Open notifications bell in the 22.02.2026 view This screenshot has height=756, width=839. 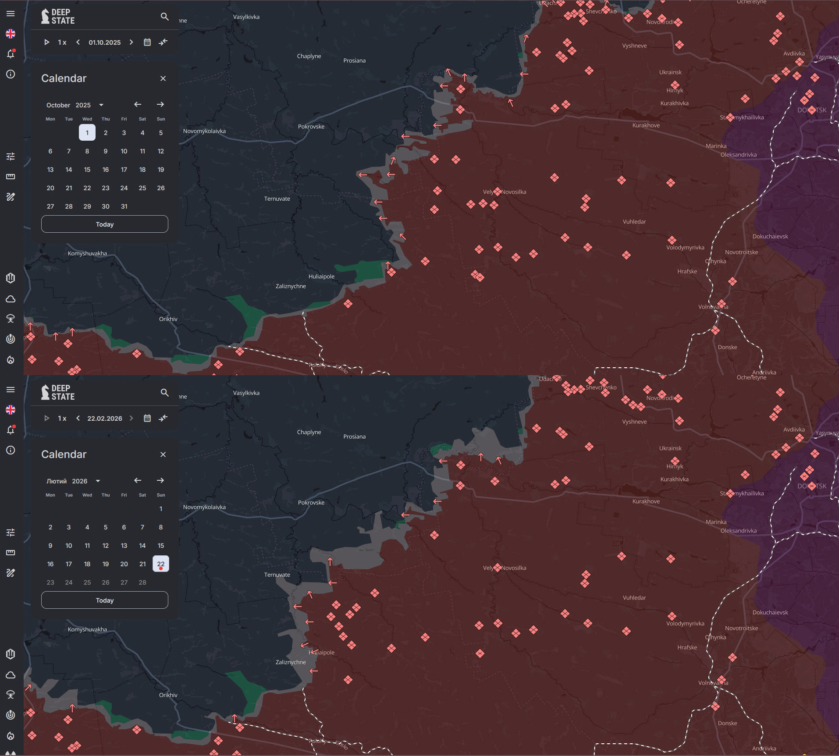point(11,430)
